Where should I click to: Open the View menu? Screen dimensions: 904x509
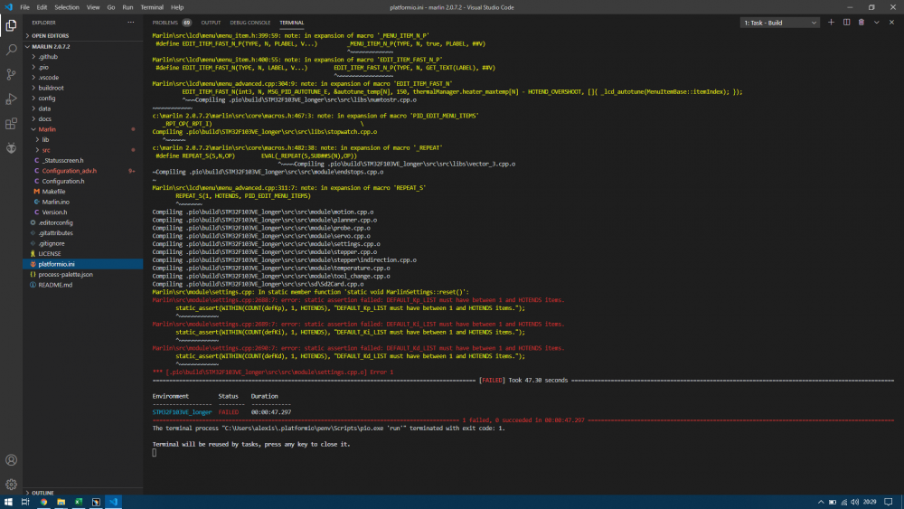(93, 7)
